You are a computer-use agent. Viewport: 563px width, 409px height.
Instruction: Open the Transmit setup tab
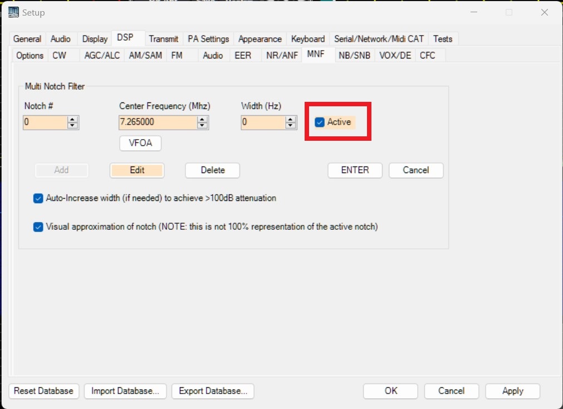pos(163,39)
